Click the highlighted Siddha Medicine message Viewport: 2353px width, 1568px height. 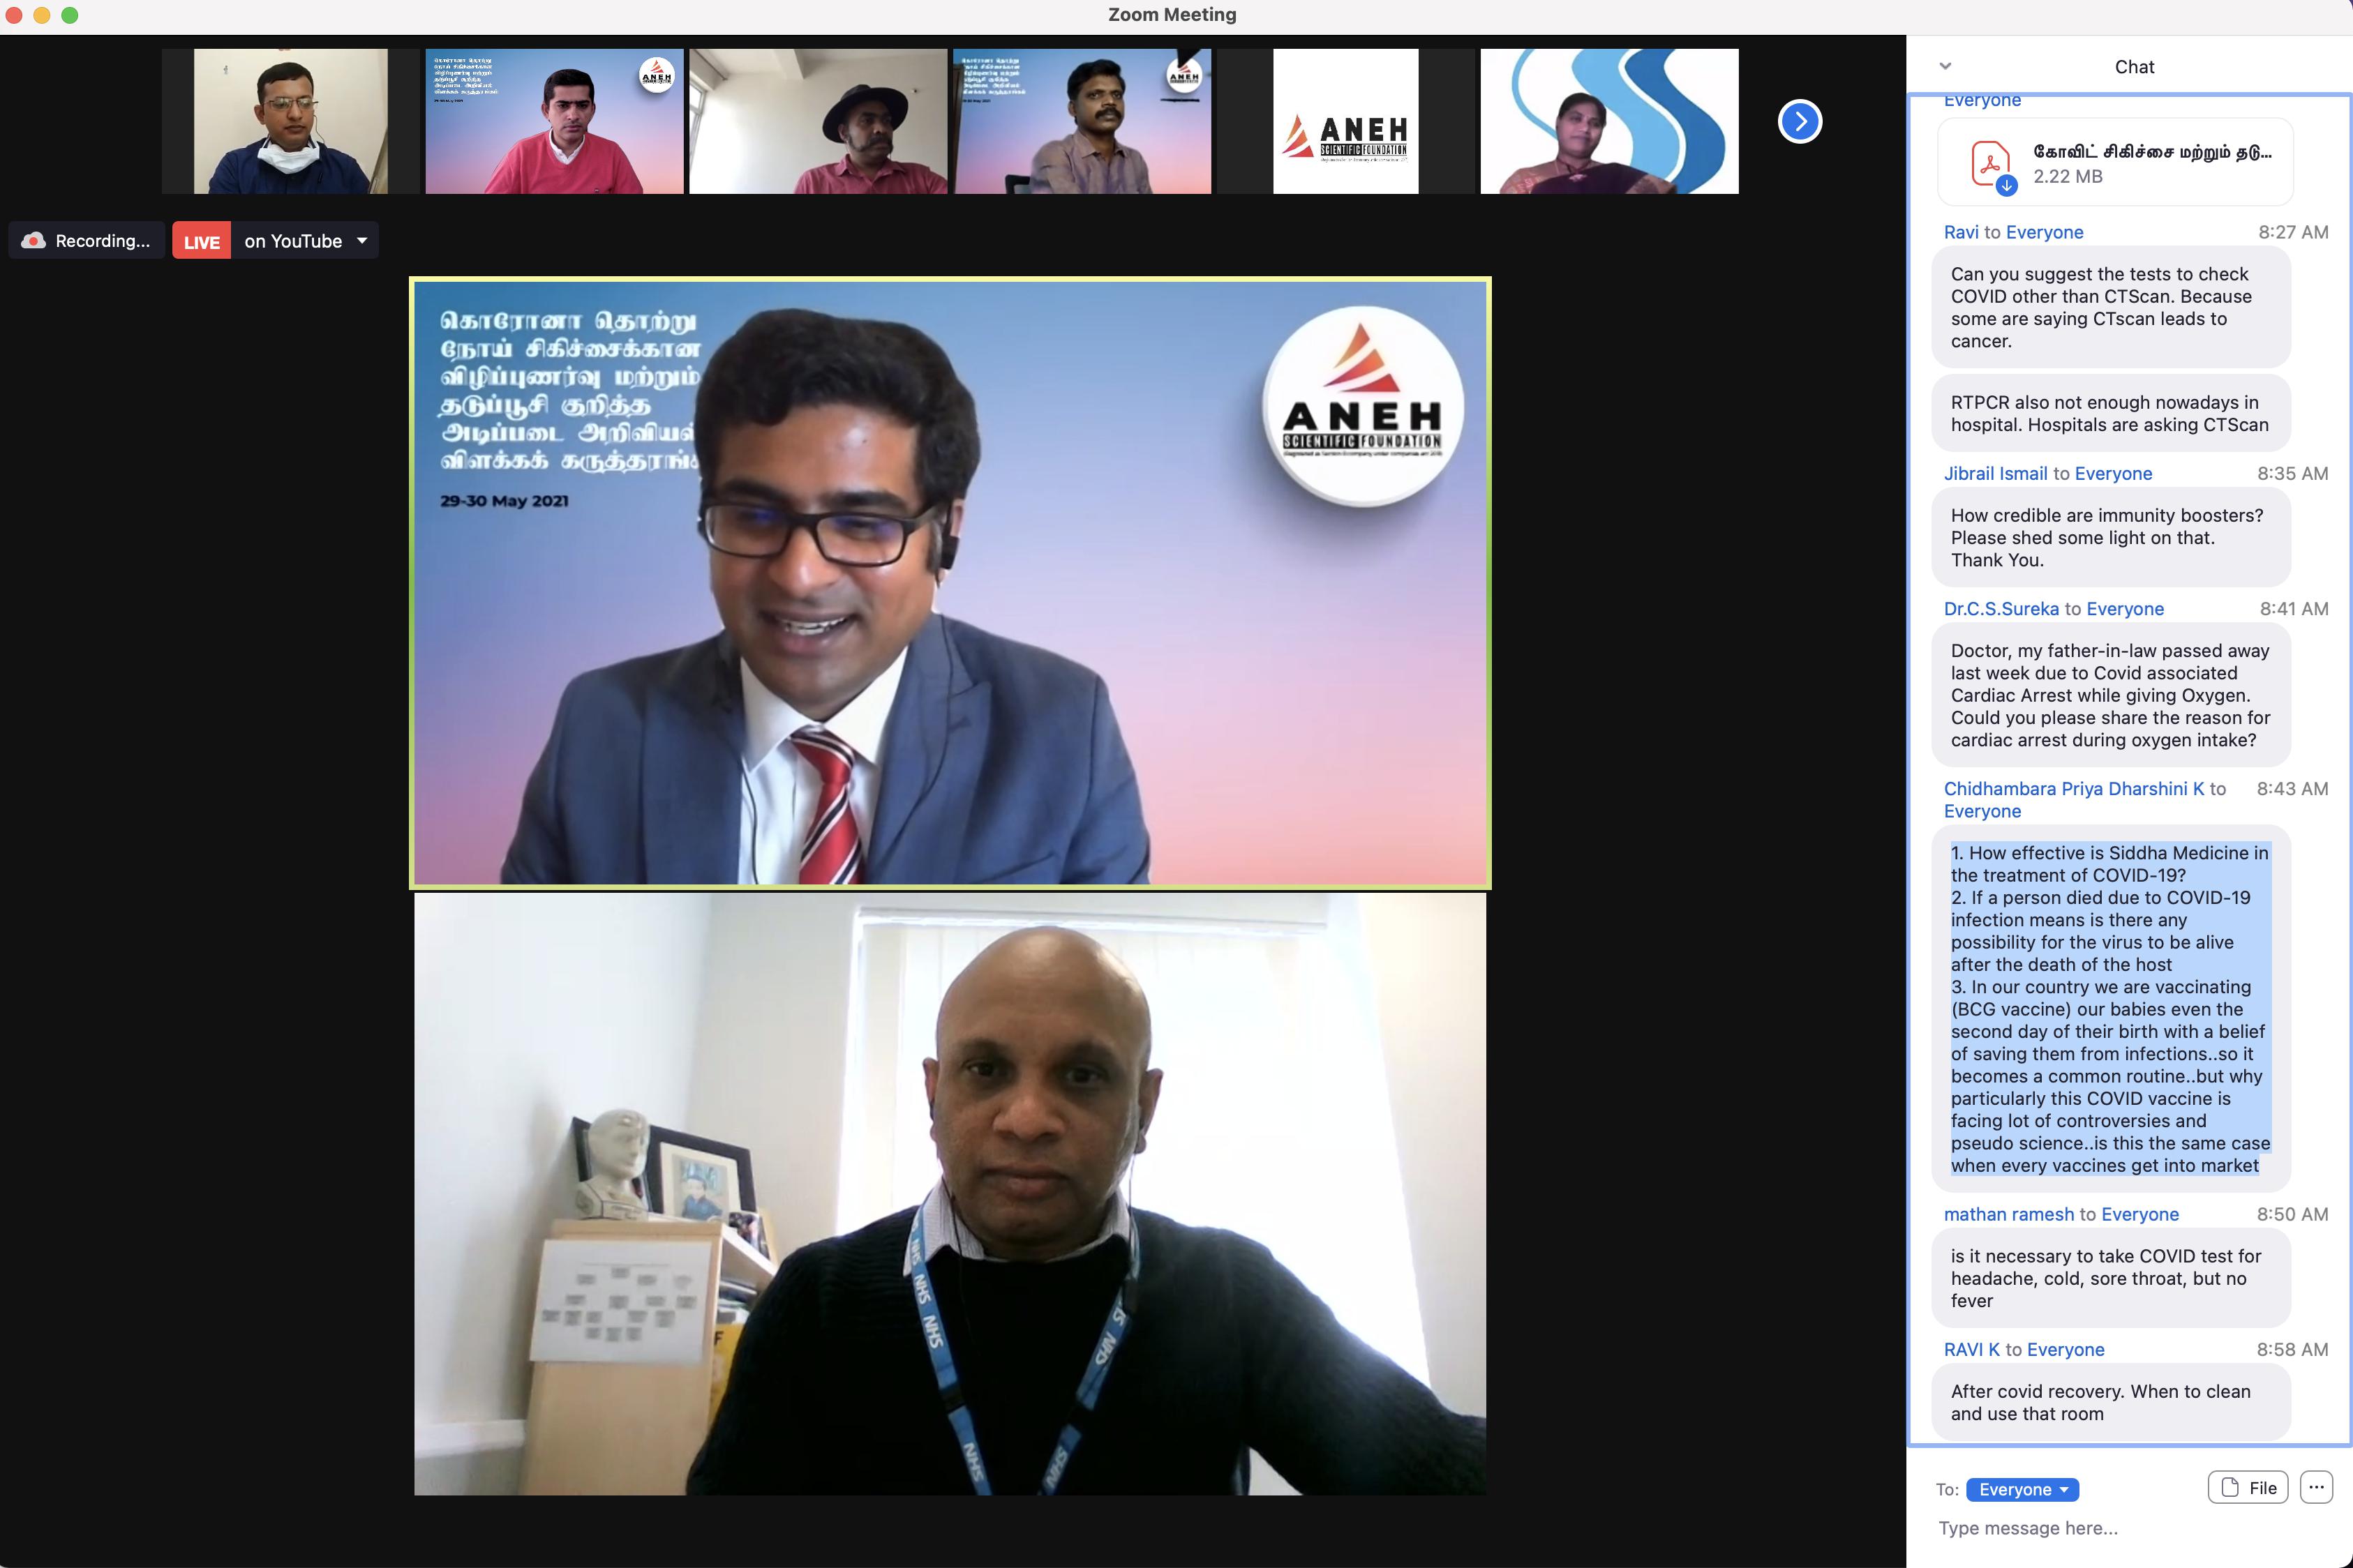point(2109,1008)
